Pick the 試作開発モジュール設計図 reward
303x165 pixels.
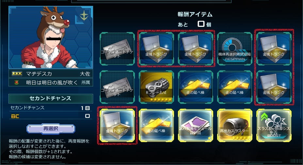click(195, 125)
